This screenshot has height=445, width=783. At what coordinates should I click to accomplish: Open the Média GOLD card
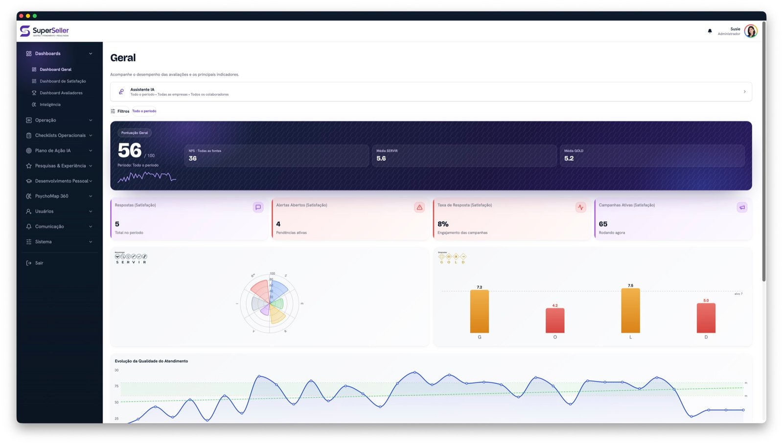point(652,156)
